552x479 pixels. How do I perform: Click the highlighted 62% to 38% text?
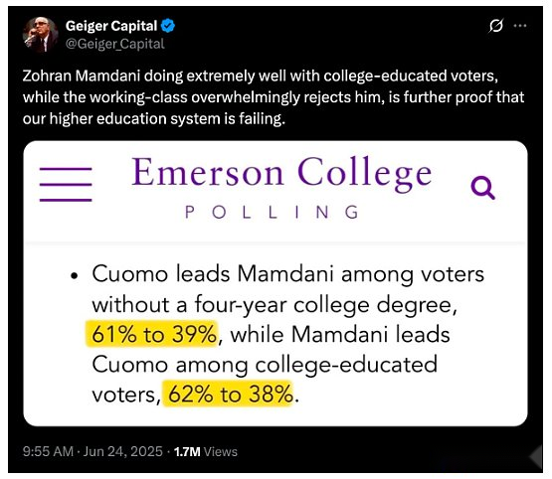228,394
